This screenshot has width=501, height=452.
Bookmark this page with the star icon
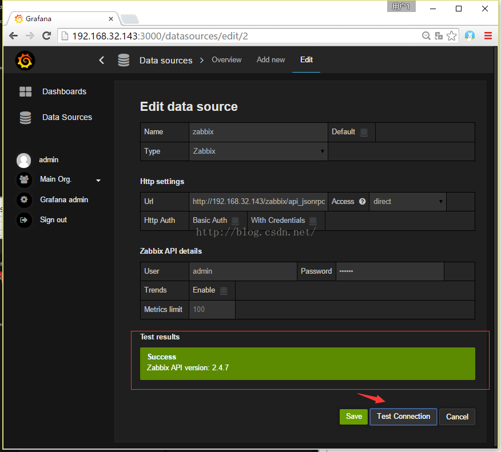click(x=451, y=36)
